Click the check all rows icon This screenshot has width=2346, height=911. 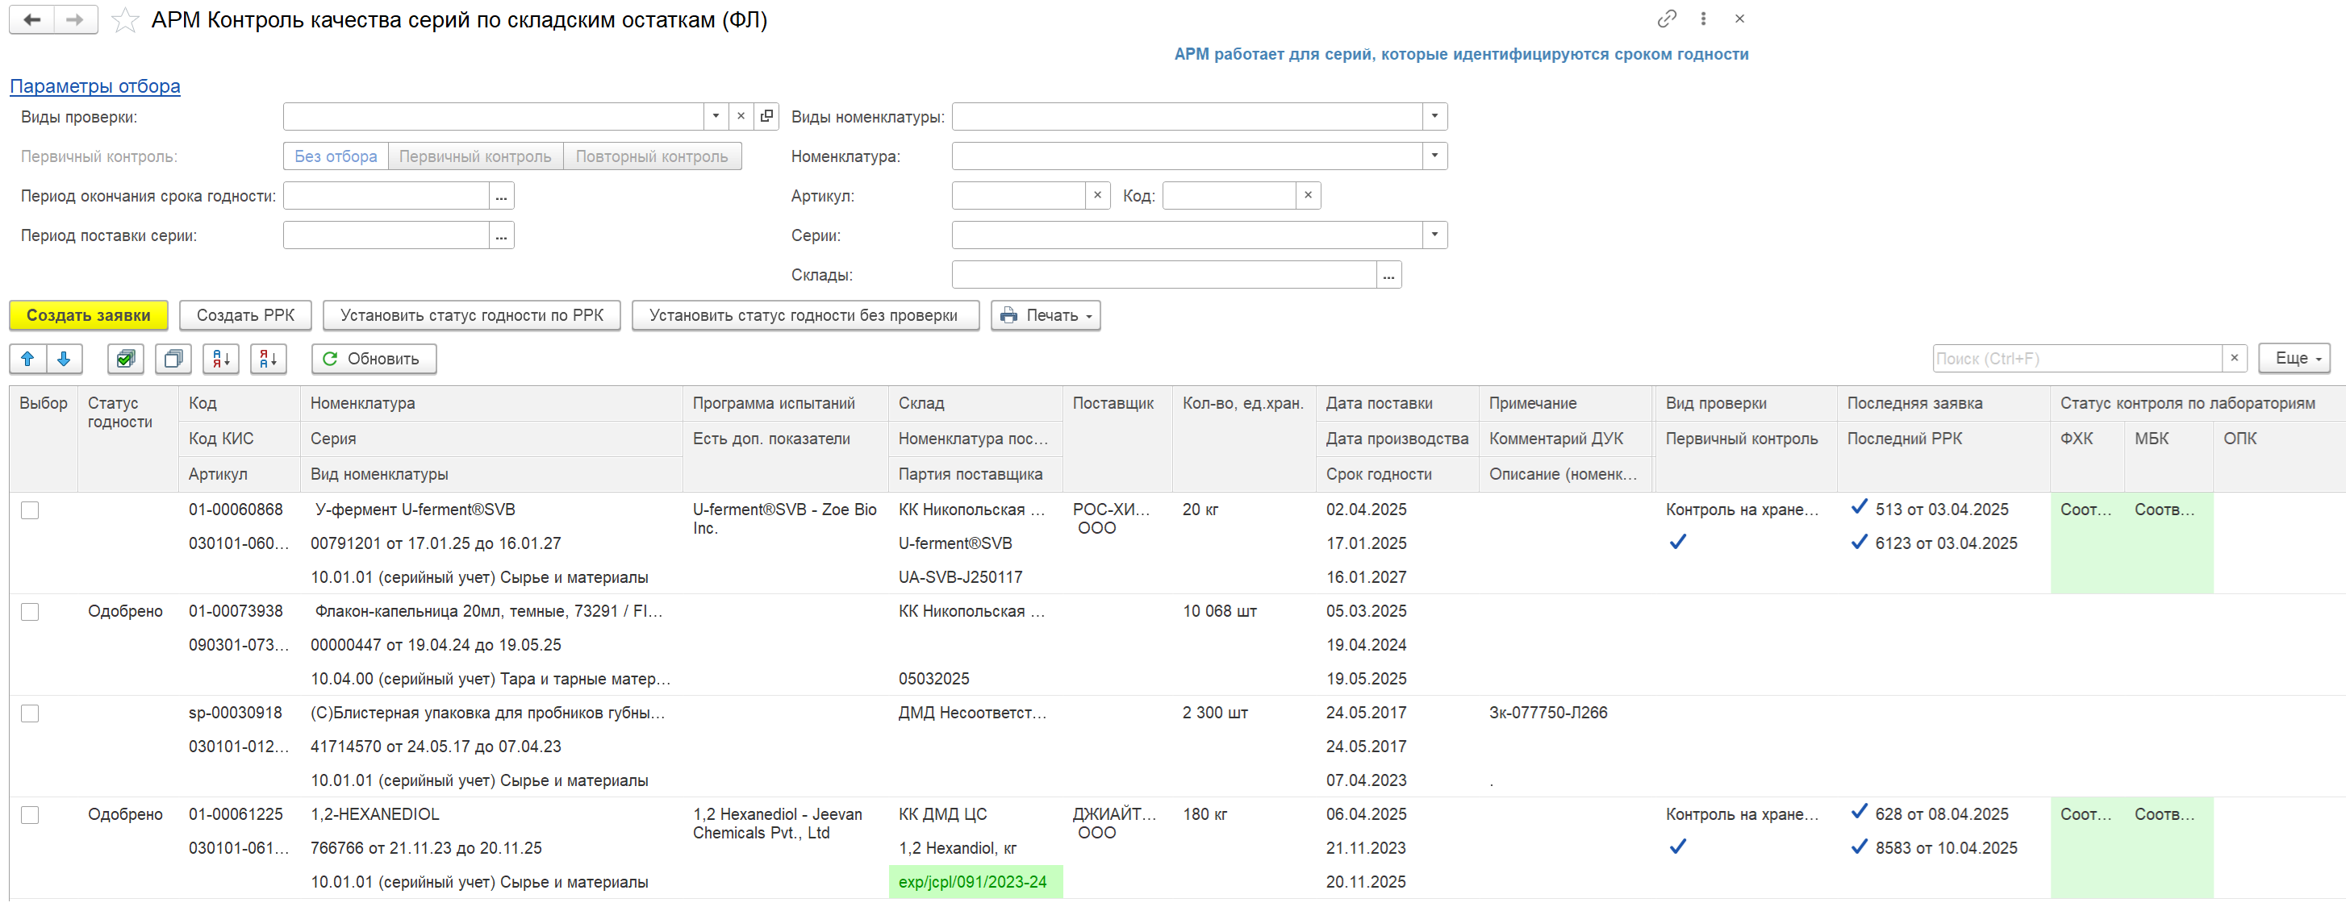click(x=126, y=359)
